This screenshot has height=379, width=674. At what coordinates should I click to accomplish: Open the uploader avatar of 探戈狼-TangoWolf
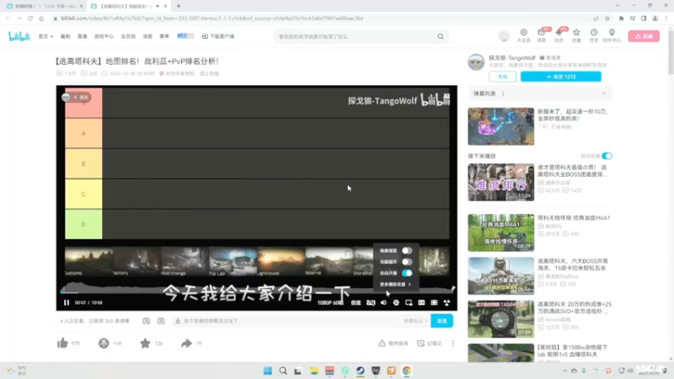[x=476, y=62]
